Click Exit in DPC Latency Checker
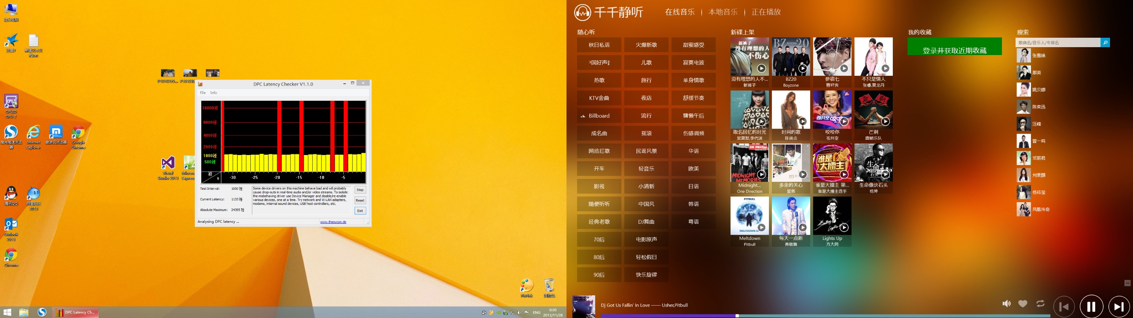Screen dimensions: 1133x318 click(360, 211)
